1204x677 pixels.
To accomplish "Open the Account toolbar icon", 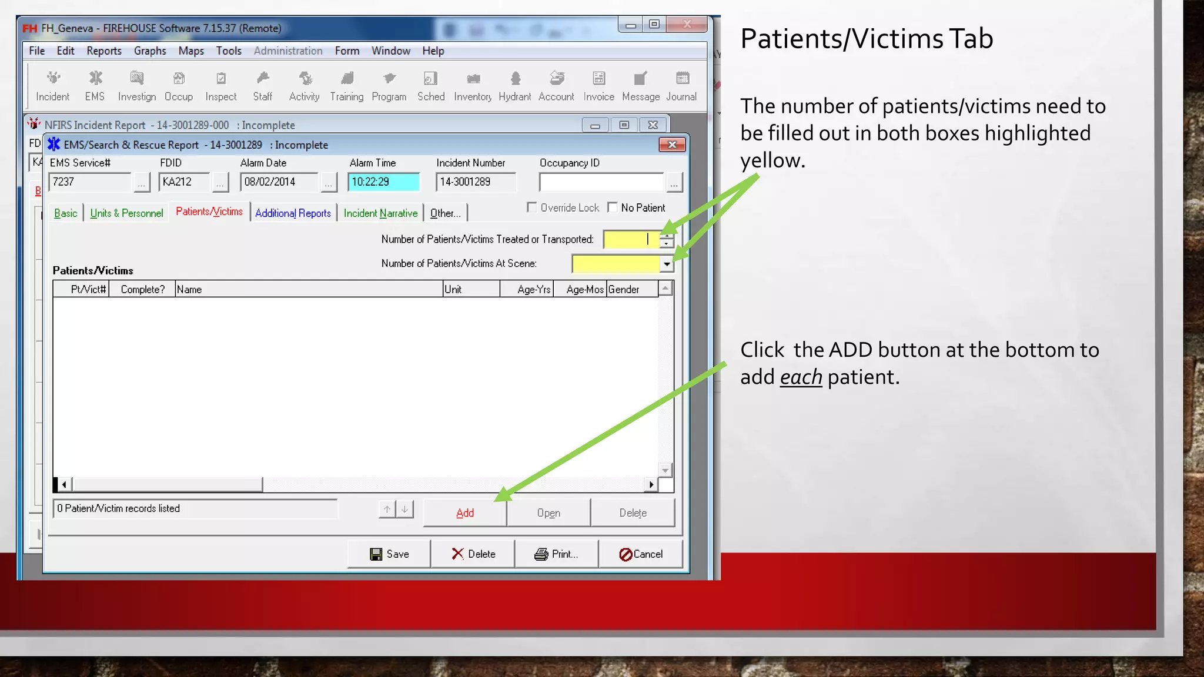I will tap(557, 86).
